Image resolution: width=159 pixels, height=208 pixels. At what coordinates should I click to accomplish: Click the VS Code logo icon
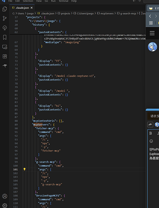click(x=3, y=1)
